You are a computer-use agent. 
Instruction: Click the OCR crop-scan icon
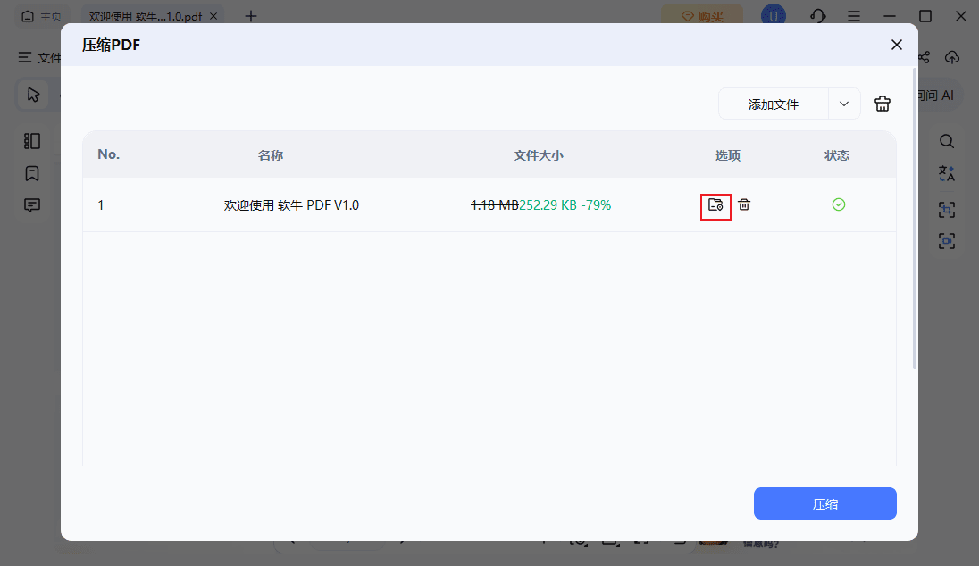[947, 210]
